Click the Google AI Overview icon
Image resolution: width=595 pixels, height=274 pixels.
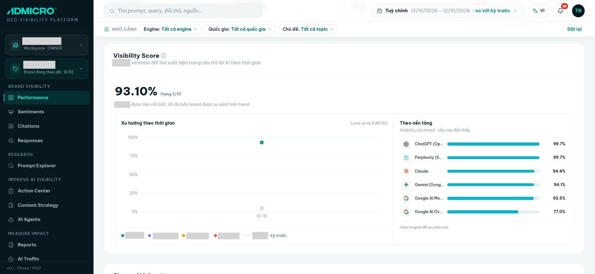click(x=406, y=212)
